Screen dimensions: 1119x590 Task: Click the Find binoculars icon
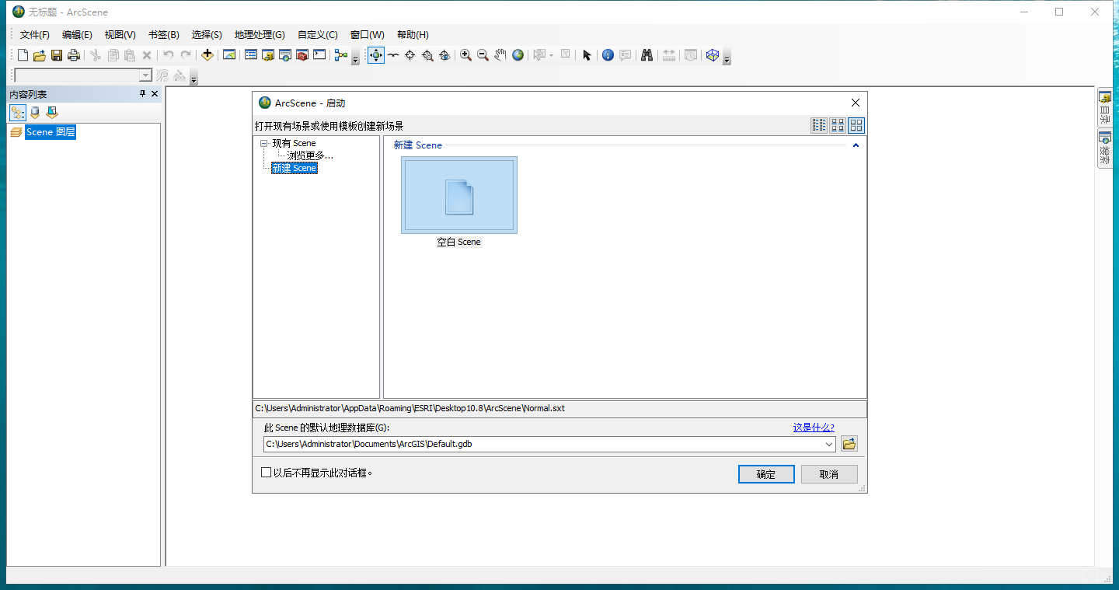pyautogui.click(x=647, y=55)
